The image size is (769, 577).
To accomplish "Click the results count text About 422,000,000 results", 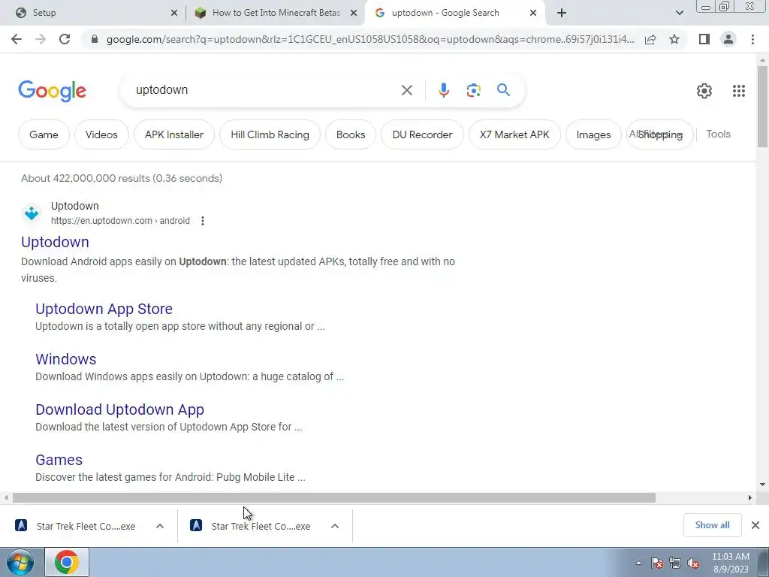I will coord(122,178).
